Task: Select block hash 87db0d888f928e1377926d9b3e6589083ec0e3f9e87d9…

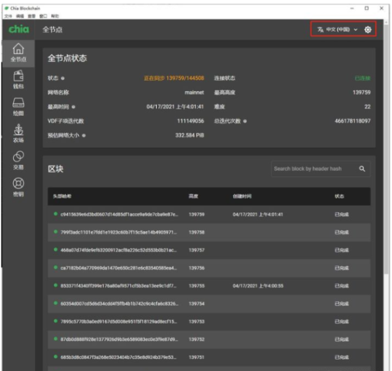Action: tap(120, 340)
